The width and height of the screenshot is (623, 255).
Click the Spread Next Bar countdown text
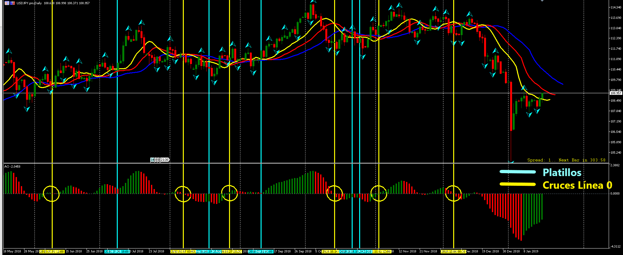[x=566, y=160]
